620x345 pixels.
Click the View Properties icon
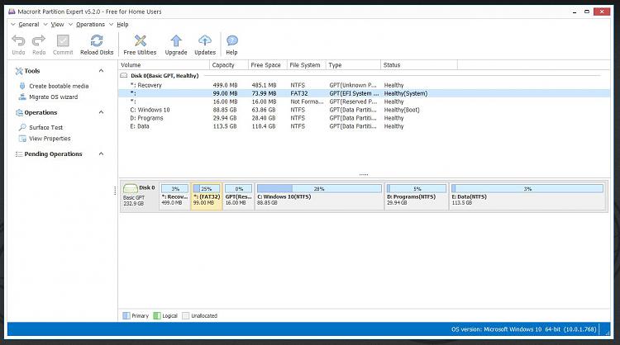tap(22, 139)
